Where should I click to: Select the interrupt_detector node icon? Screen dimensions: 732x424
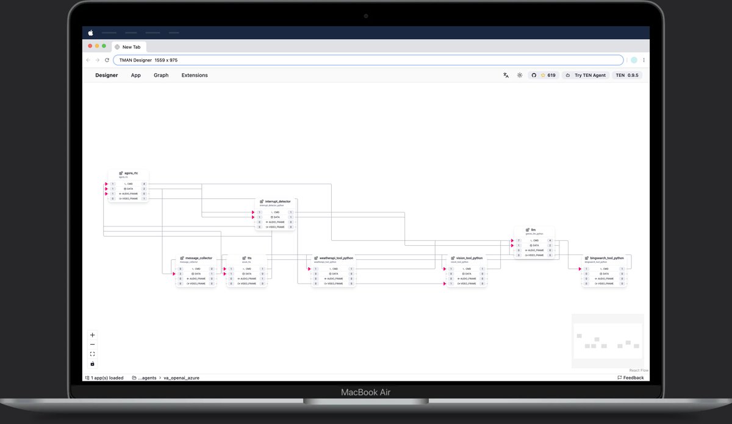pyautogui.click(x=262, y=201)
